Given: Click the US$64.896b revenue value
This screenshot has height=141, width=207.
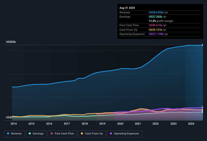Looking at the screenshot, I should point(156,12).
